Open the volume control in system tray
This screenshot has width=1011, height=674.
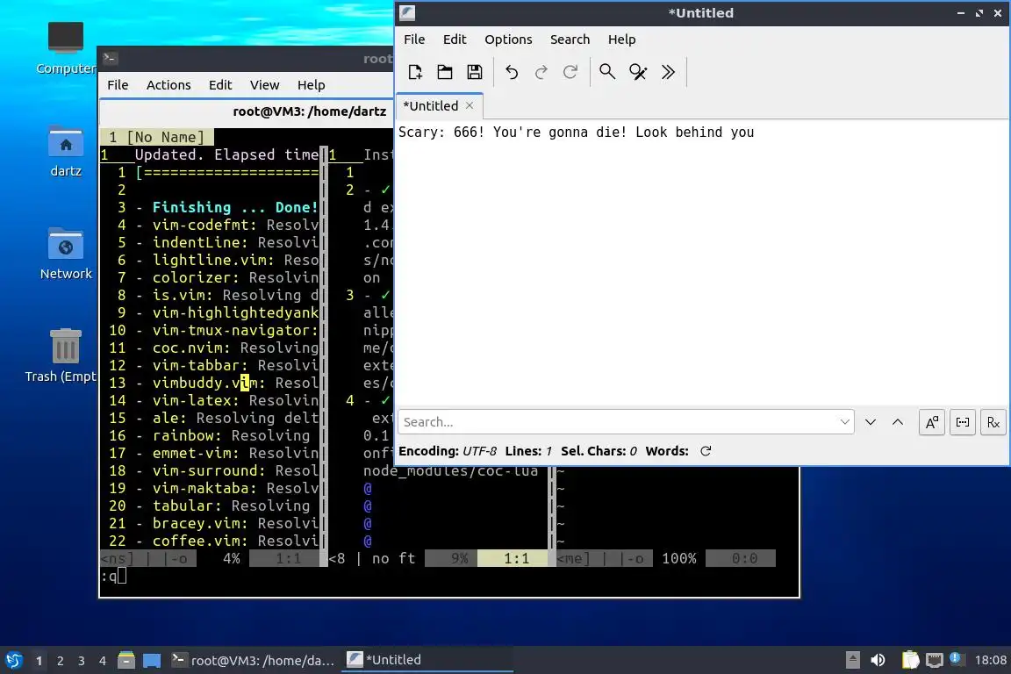tap(878, 660)
